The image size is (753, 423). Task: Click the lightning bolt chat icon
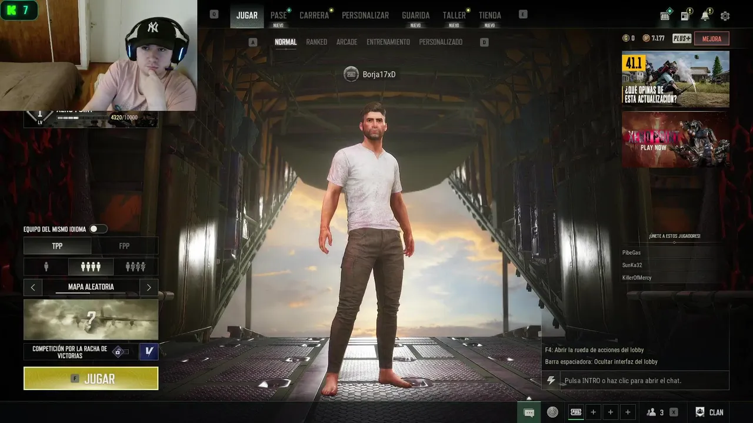pyautogui.click(x=551, y=381)
